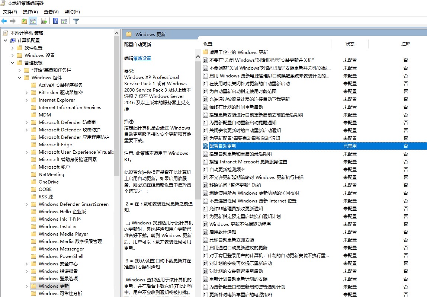Collapse the Windows 组件 tree node
The image size is (427, 297).
20,77
